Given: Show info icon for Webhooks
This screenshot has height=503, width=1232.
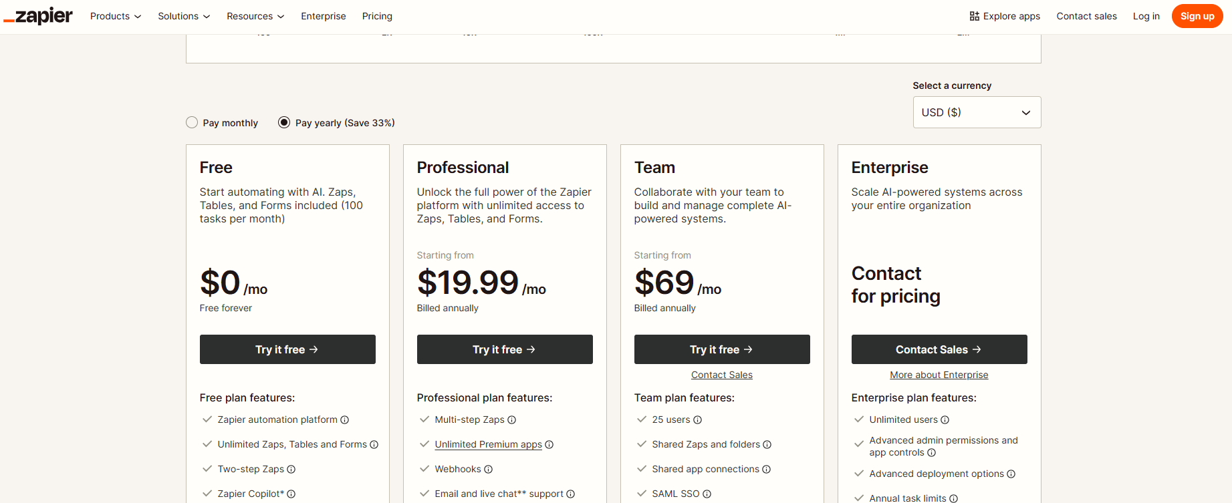Looking at the screenshot, I should pos(489,469).
